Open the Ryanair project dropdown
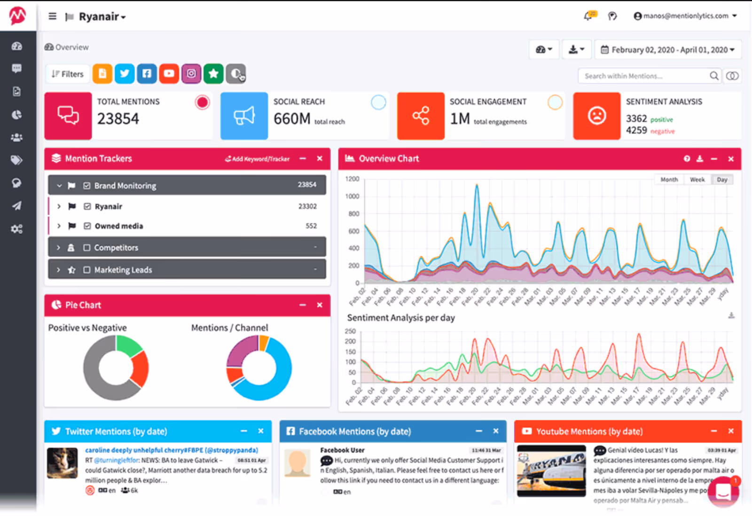 click(x=102, y=17)
